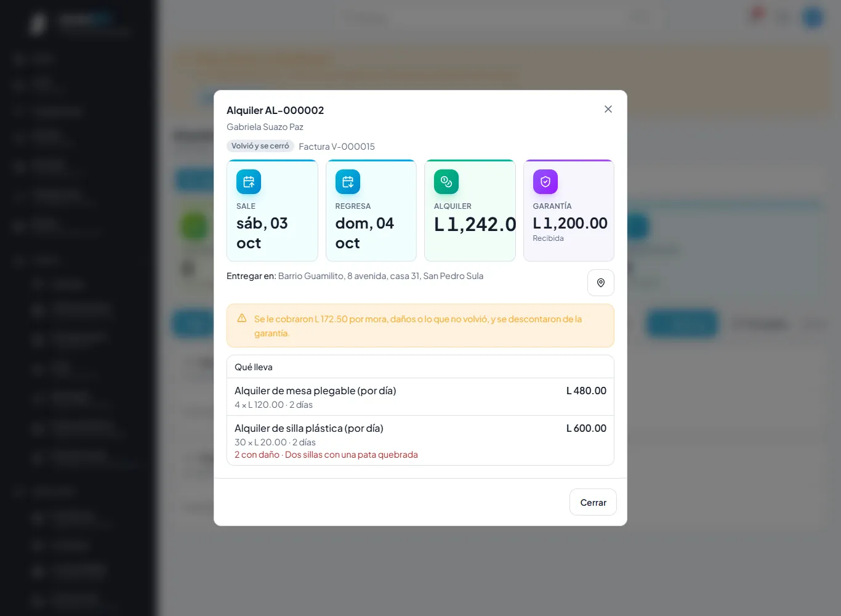Click the 'Qué lleva' section header
The width and height of the screenshot is (841, 616).
[254, 367]
